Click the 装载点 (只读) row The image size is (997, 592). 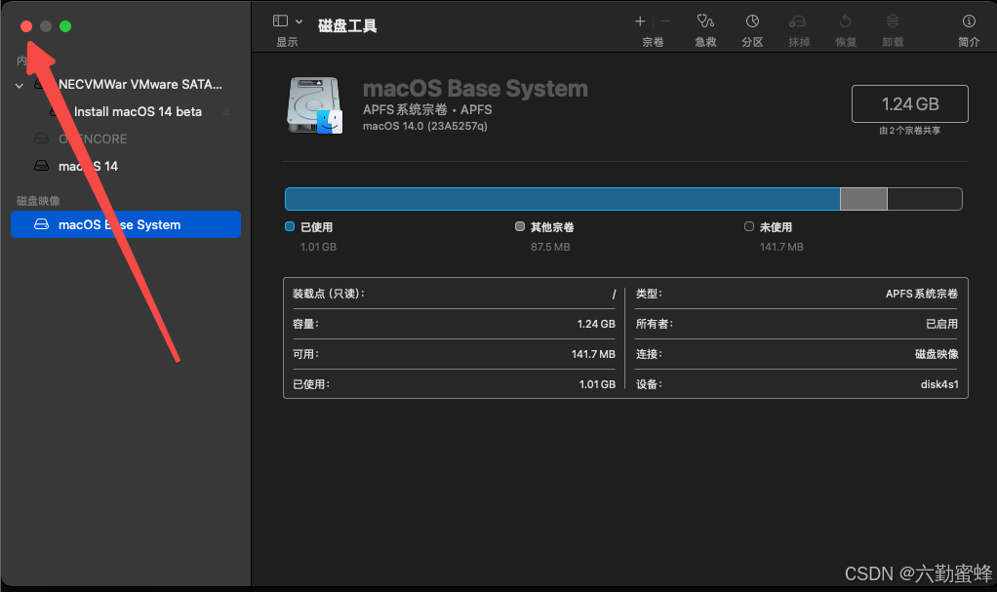pos(454,294)
